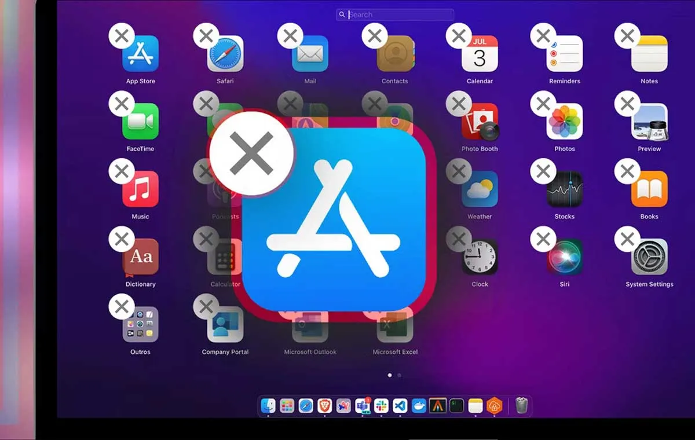
Task: Launch the Music app
Action: coord(140,190)
